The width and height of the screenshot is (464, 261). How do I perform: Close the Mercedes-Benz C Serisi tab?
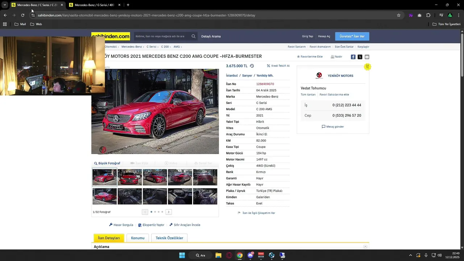click(62, 5)
